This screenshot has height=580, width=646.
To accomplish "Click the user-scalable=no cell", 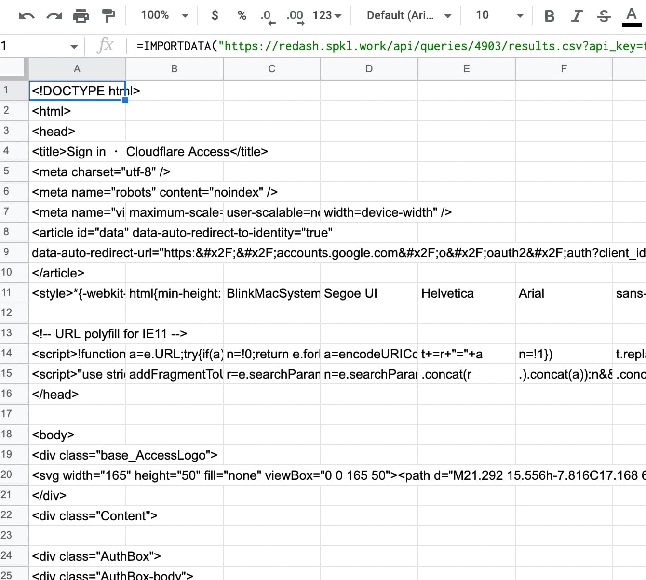I will [x=272, y=212].
